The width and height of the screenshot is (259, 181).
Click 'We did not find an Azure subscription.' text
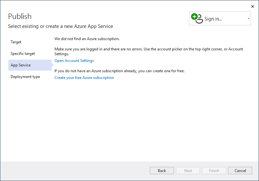click(x=87, y=39)
